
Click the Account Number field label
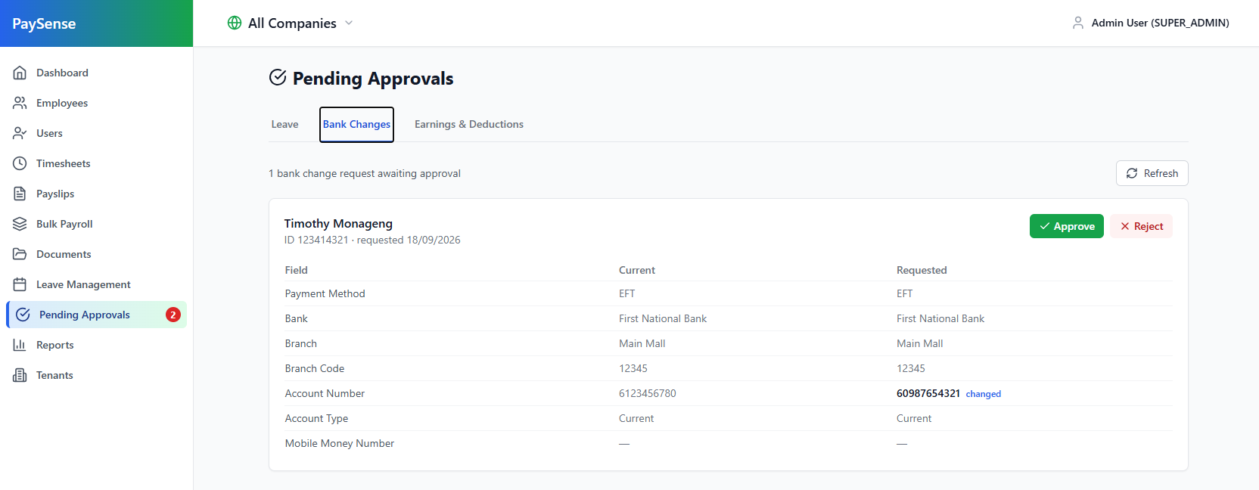click(325, 393)
